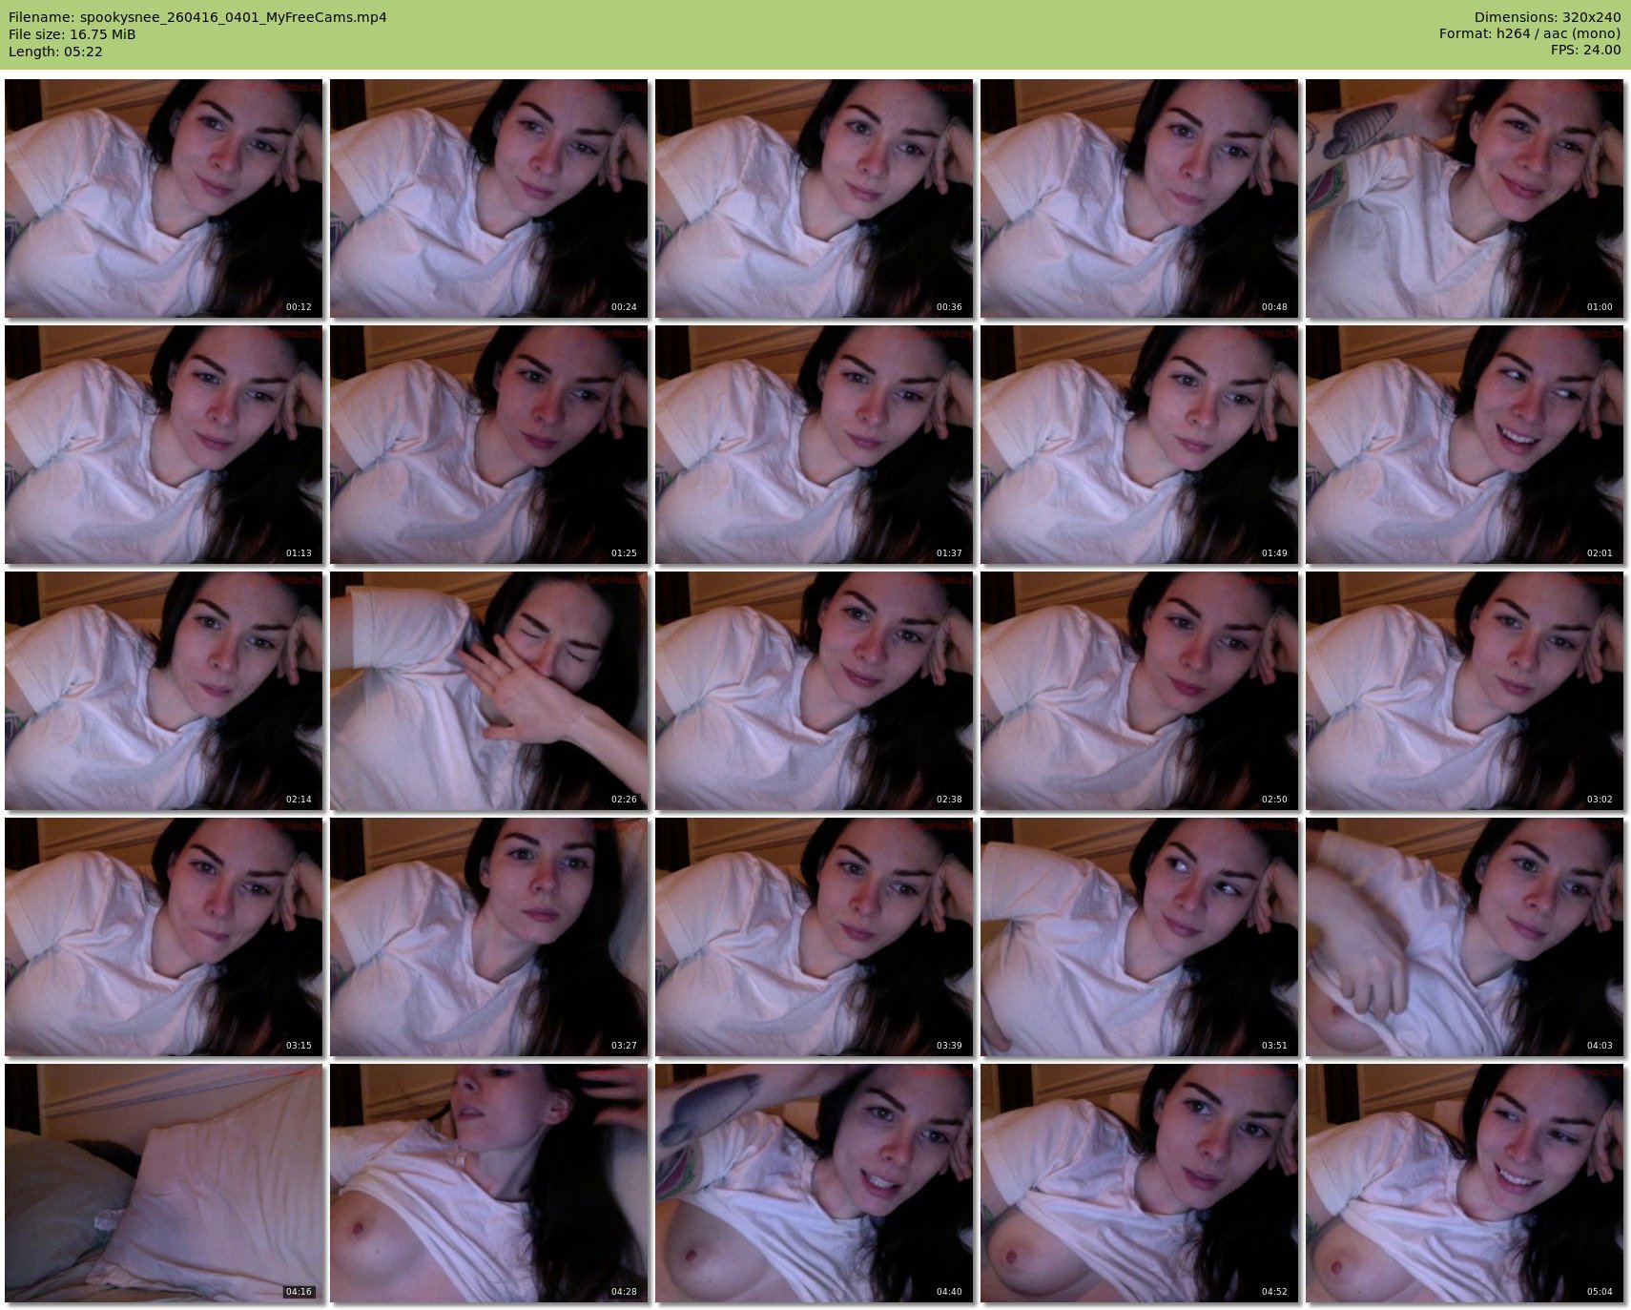Select the 02:26 frame thumbnail
Viewport: 1631px width, 1310px height.
coord(488,691)
